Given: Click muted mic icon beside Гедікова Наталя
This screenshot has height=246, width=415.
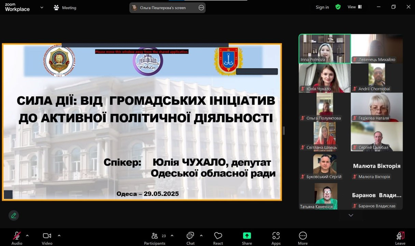Looking at the screenshot, I should [355, 118].
